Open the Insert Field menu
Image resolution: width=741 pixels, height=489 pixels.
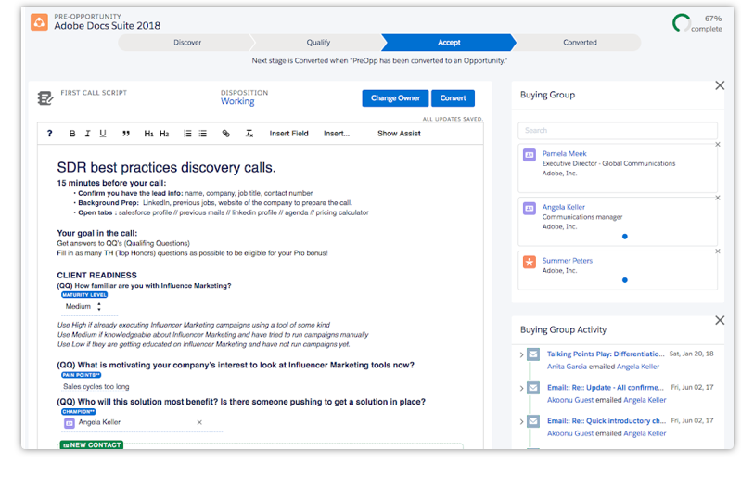click(288, 134)
